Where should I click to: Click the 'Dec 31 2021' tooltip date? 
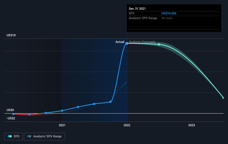click(x=137, y=9)
